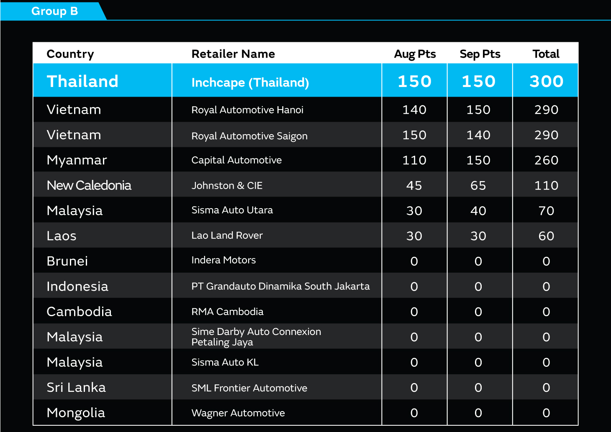
Task: Click the RMA Cambodia retailer name
Action: coord(227,312)
